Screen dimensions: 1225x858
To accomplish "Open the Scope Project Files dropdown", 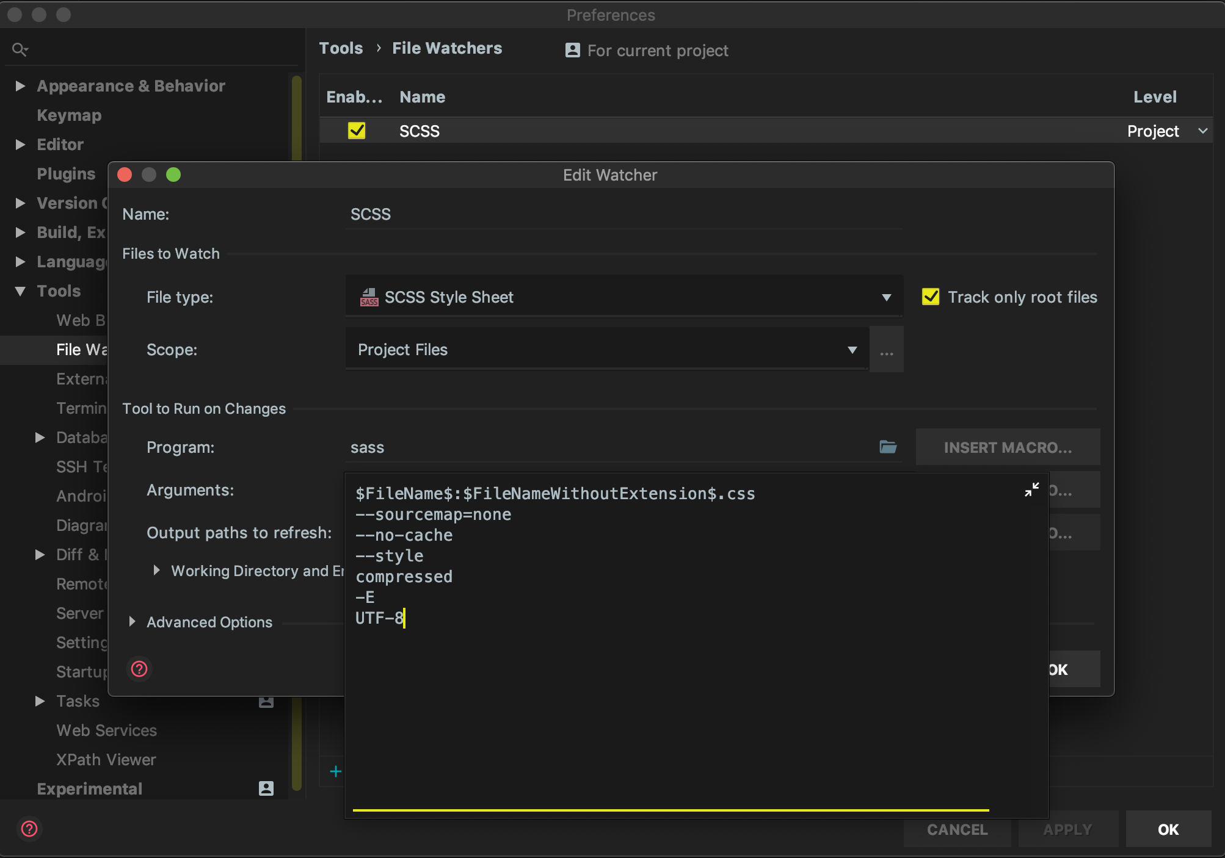I will tap(607, 350).
